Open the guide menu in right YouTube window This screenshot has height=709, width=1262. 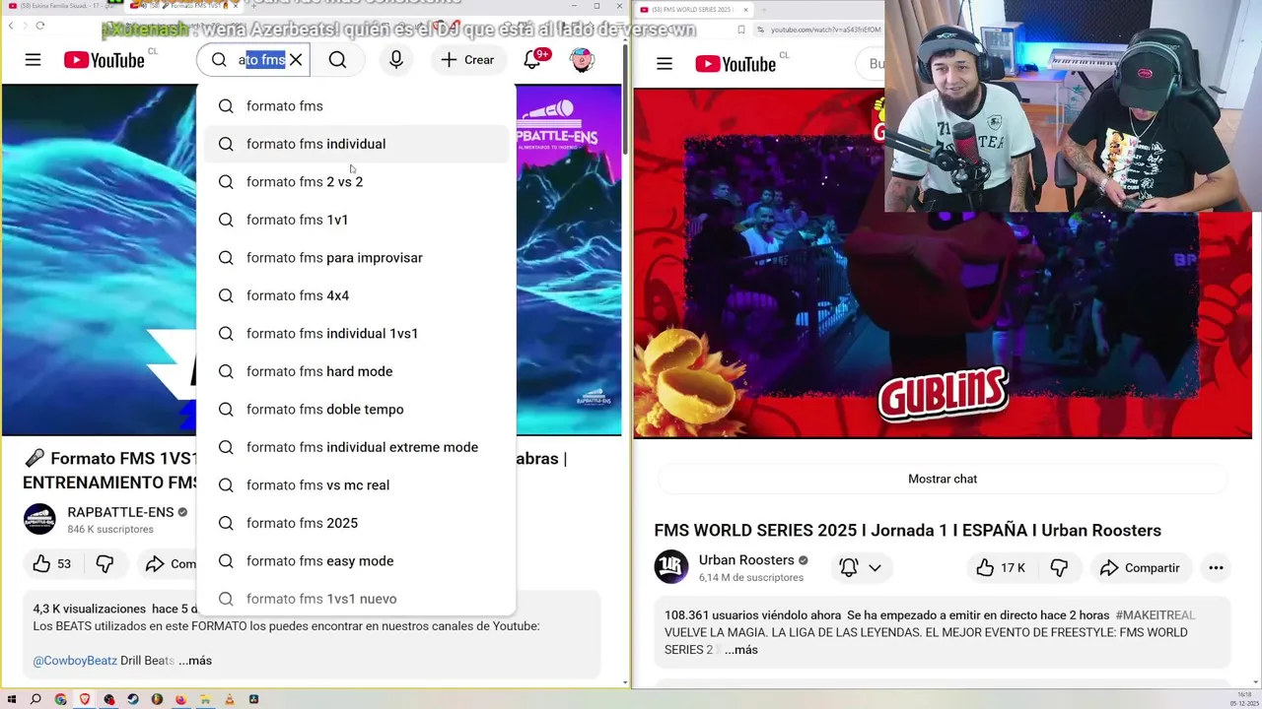(x=665, y=64)
